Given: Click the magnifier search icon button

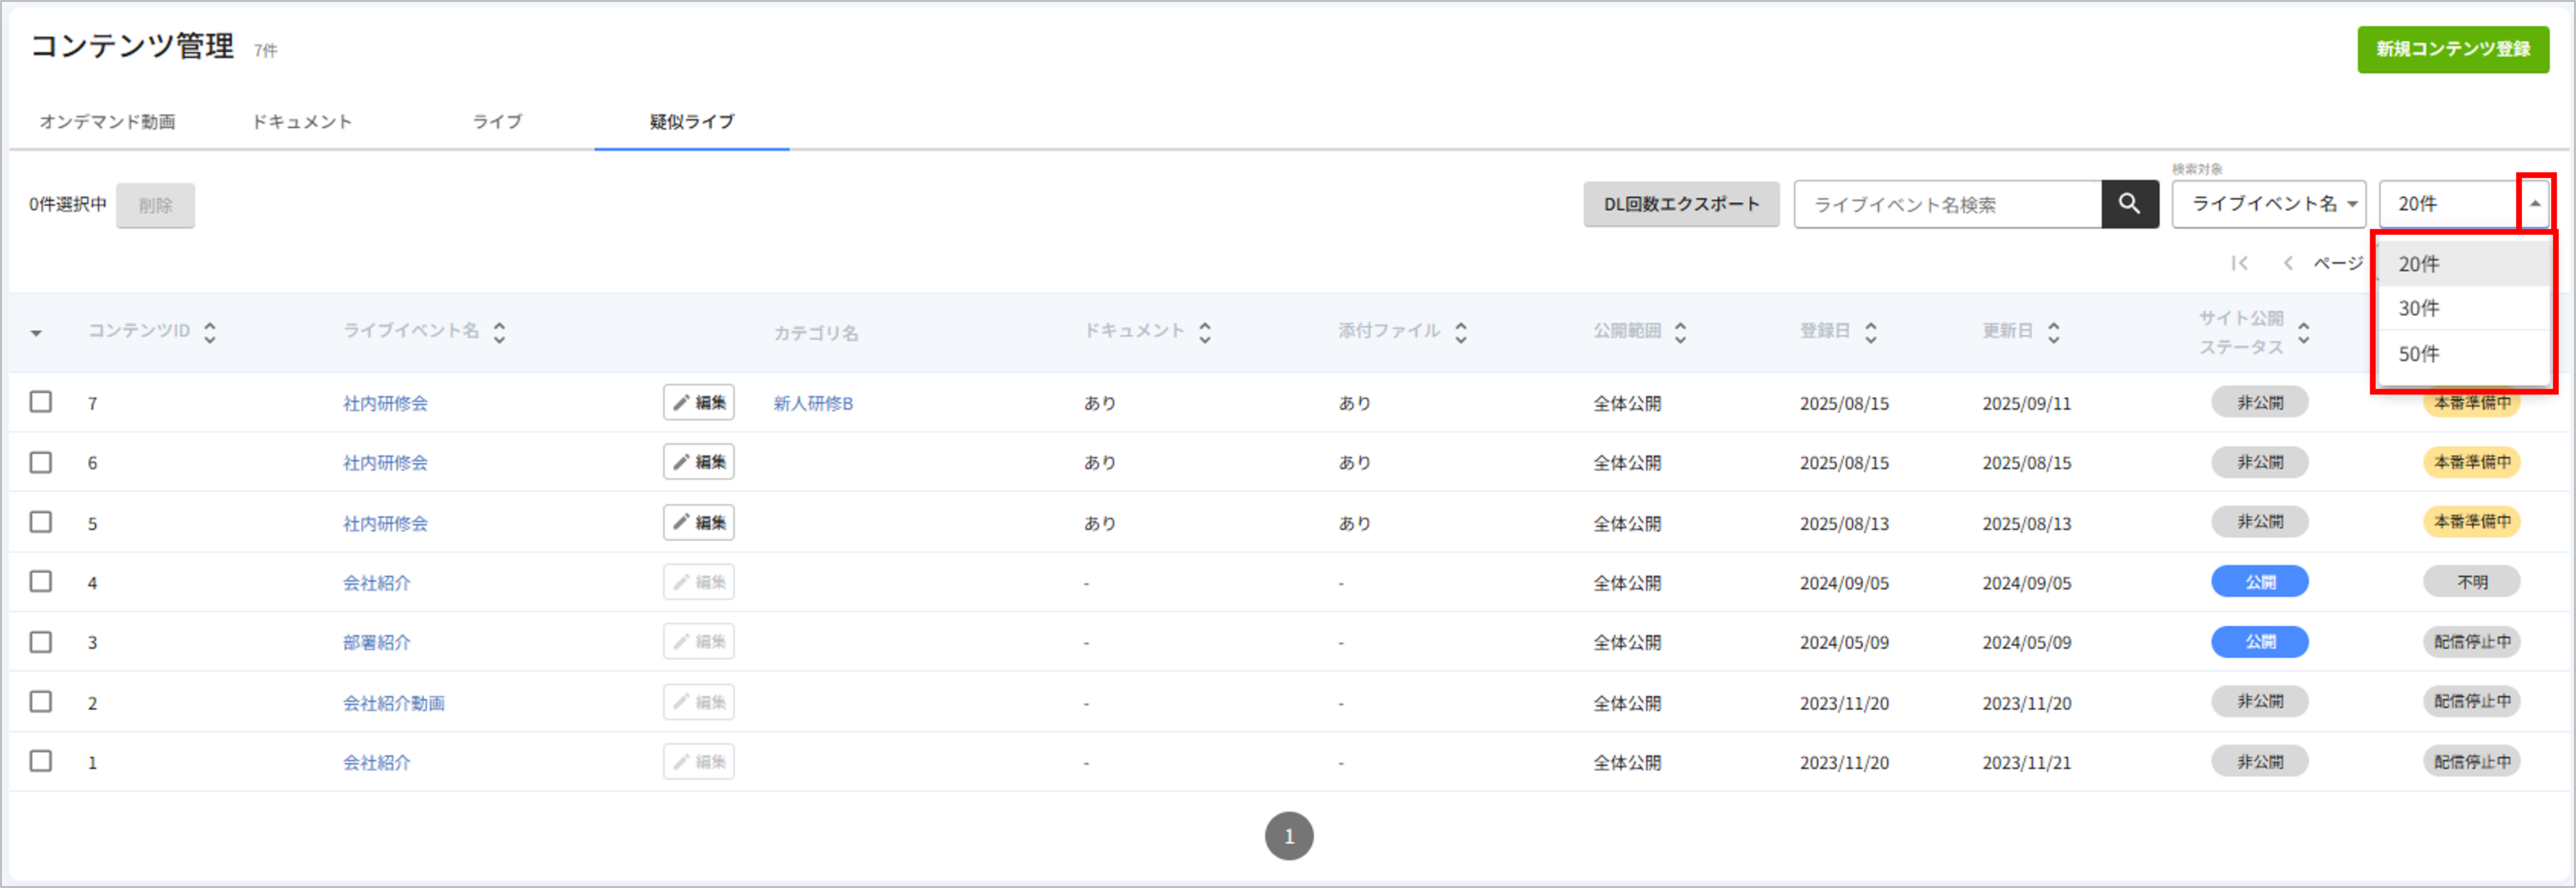Looking at the screenshot, I should coord(2130,204).
